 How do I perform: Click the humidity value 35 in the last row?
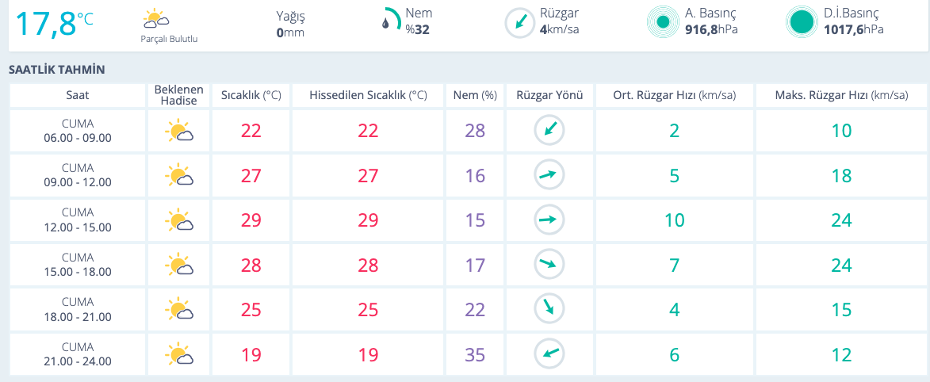pyautogui.click(x=475, y=354)
